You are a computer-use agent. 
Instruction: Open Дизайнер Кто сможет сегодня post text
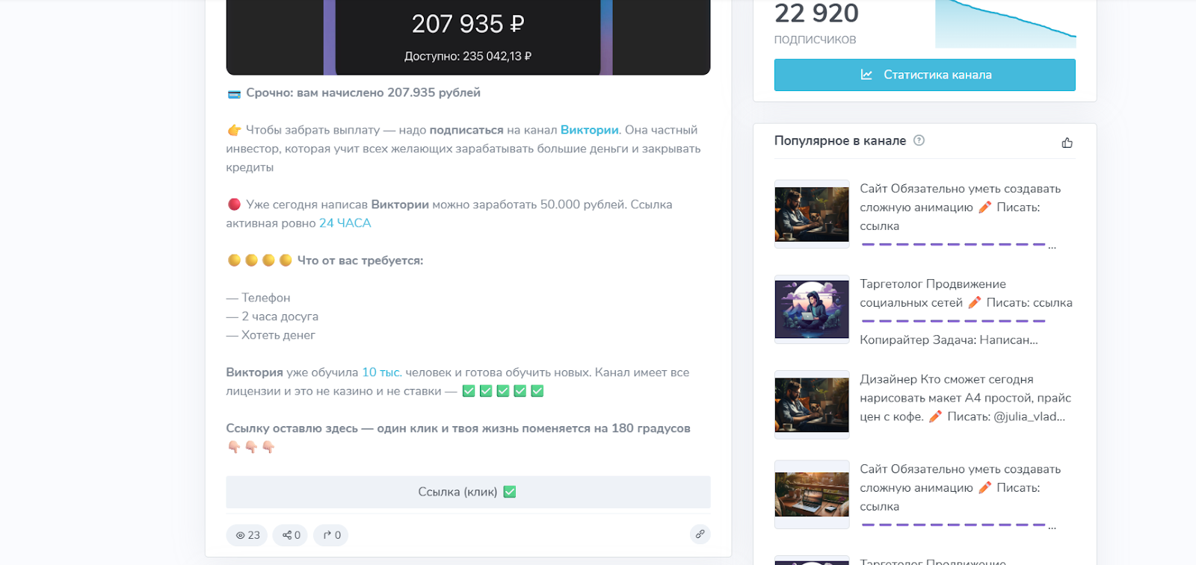[964, 398]
